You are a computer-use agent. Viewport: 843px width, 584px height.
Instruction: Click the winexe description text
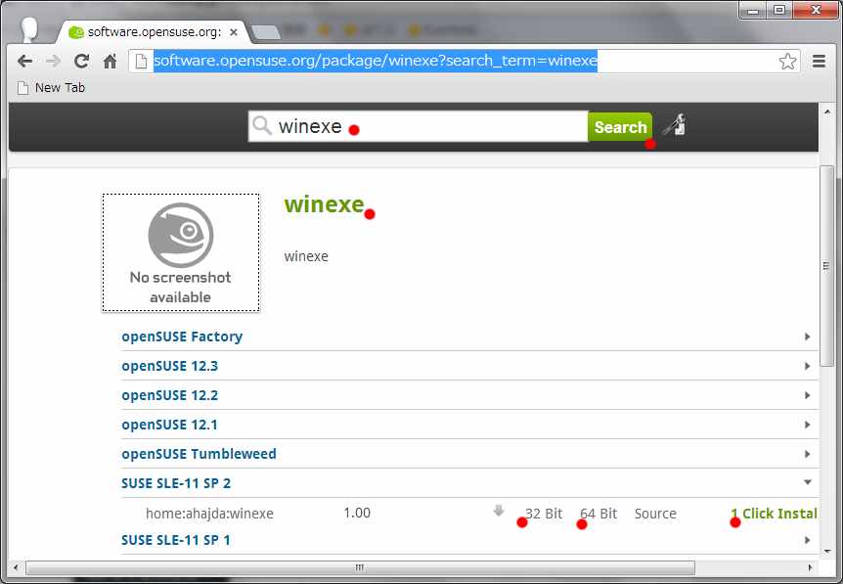(306, 256)
